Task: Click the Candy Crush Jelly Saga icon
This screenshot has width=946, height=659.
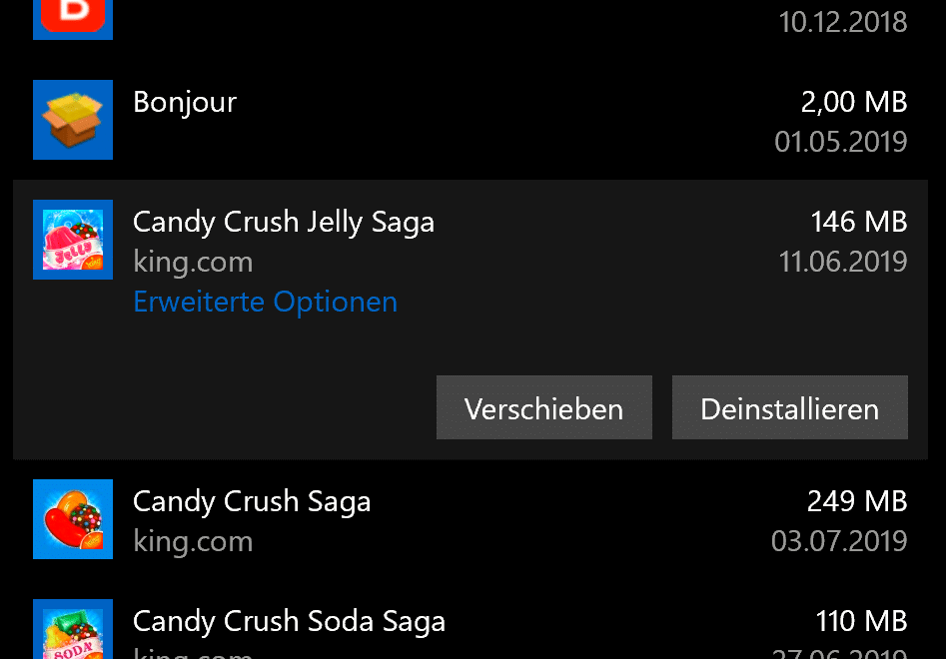Action: [x=73, y=240]
